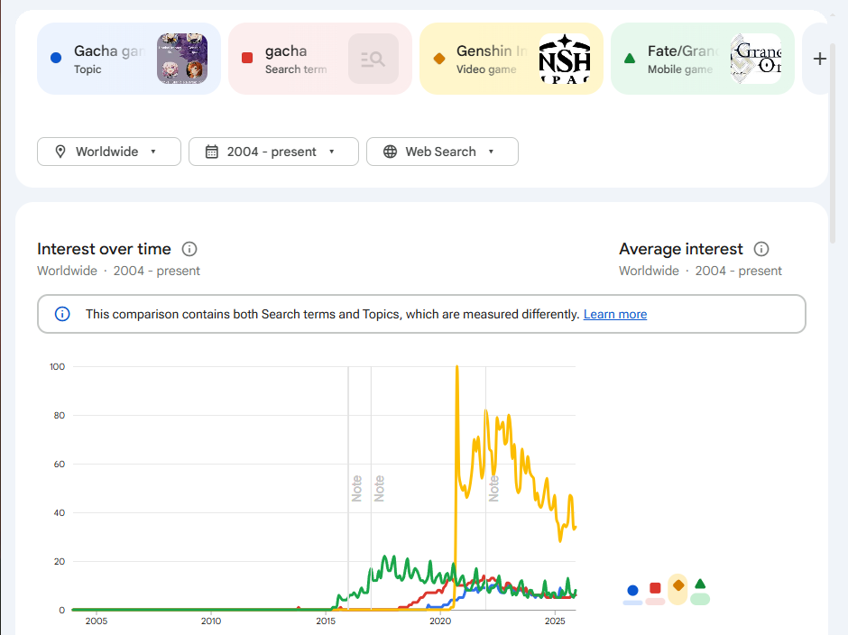Image resolution: width=848 pixels, height=635 pixels.
Task: Click the orange diamond icon for Genshin Impact
Action: 439,58
